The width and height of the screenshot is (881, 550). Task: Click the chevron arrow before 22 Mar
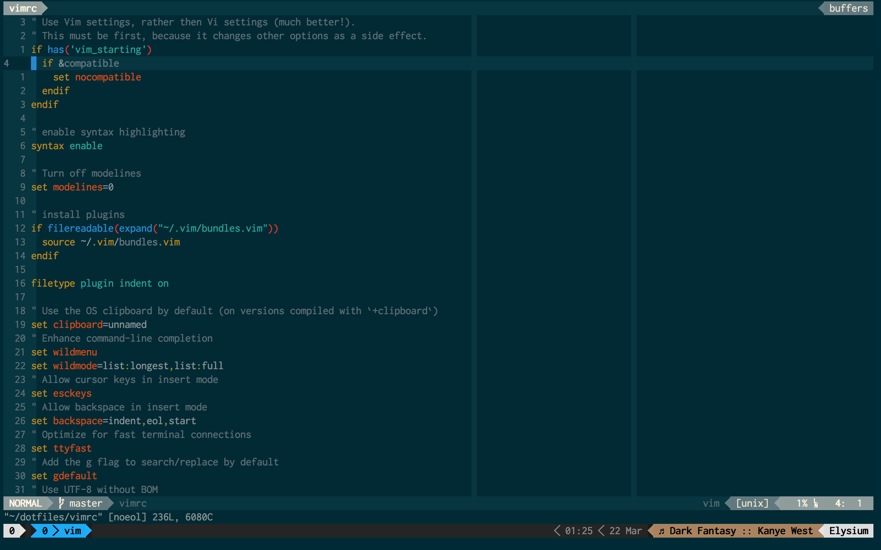tap(602, 531)
